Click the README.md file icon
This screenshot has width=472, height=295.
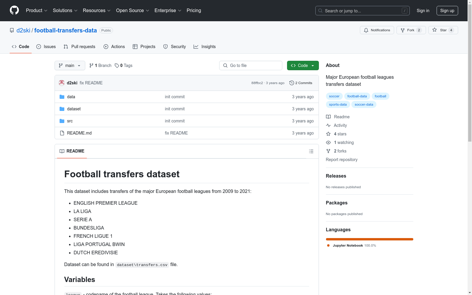(62, 133)
